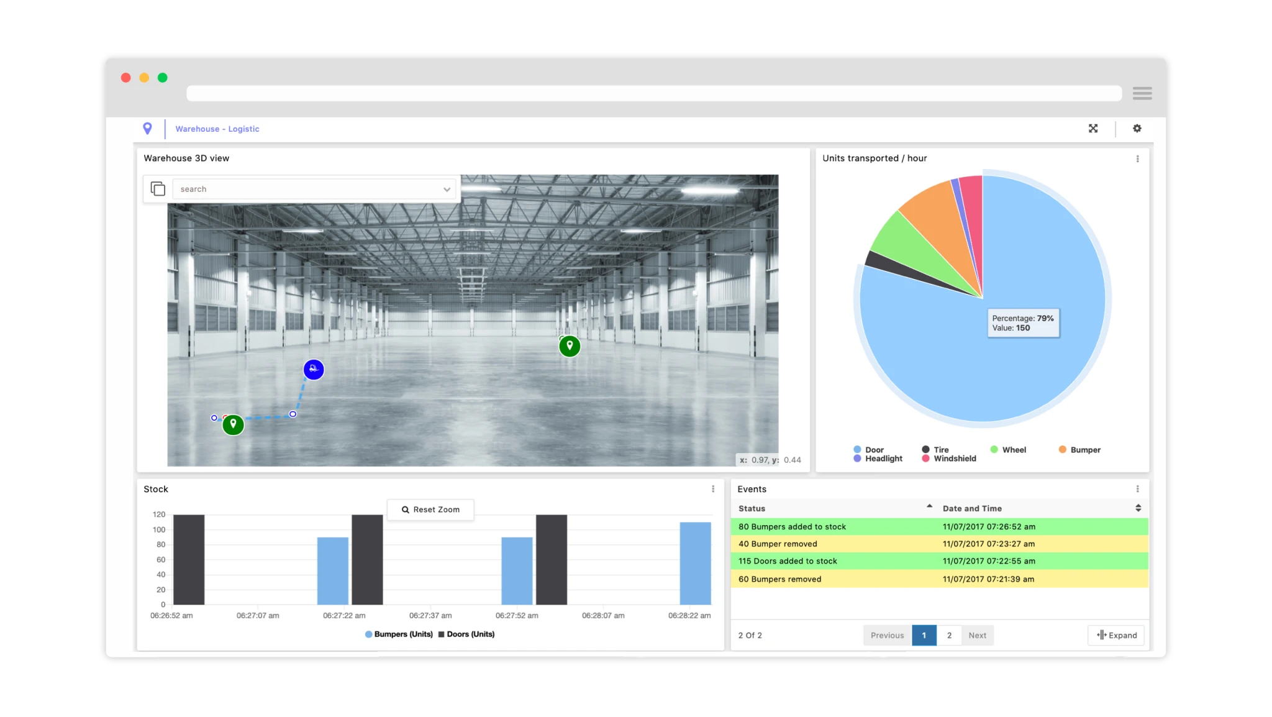The width and height of the screenshot is (1272, 717).
Task: Toggle Doors (Units) series in Stock legend
Action: tap(466, 634)
